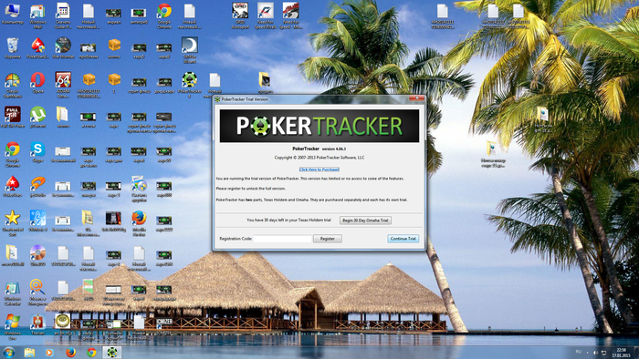
Task: Select the SitNGo Wizard moon icon
Action: (x=190, y=49)
